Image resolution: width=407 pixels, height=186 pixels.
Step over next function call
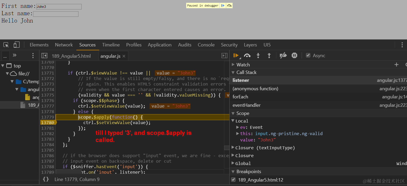click(x=247, y=55)
